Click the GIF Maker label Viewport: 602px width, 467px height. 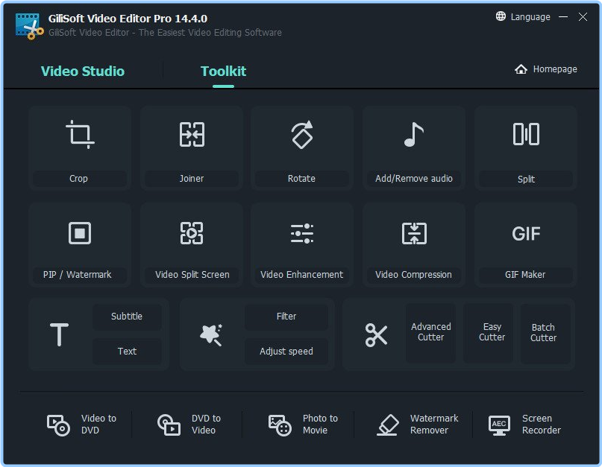(525, 275)
